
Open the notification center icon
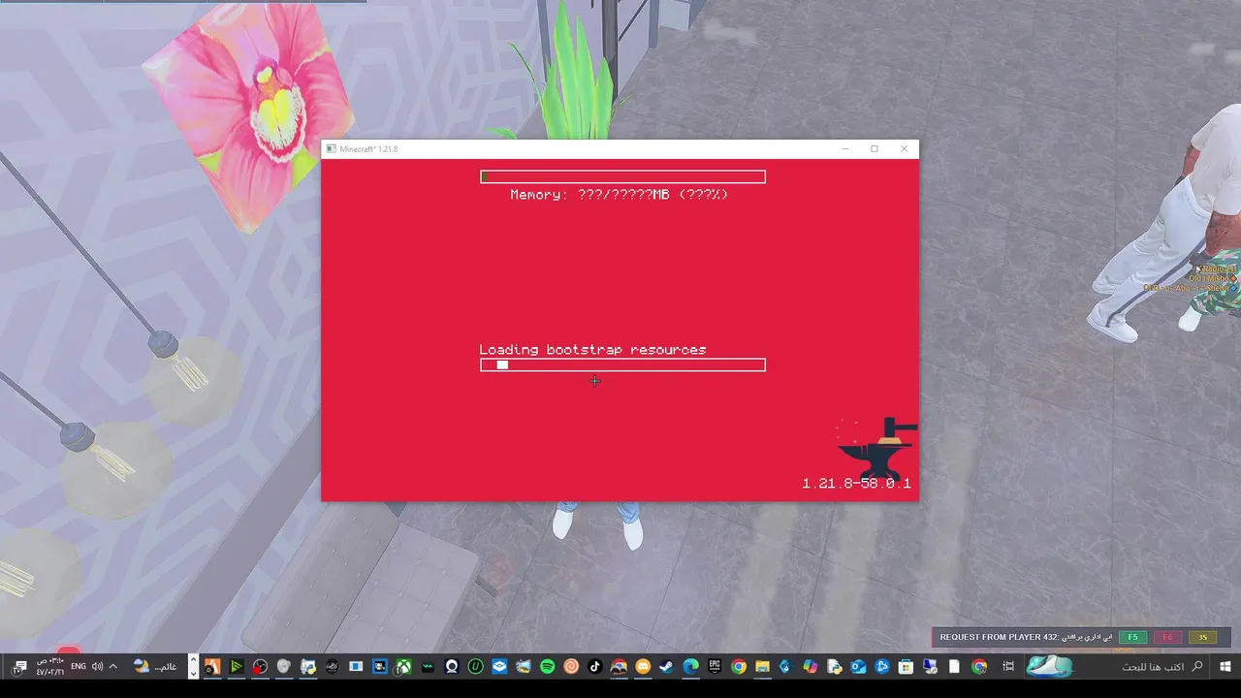(x=20, y=667)
